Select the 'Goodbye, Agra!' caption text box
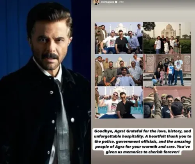 [x=142, y=142]
